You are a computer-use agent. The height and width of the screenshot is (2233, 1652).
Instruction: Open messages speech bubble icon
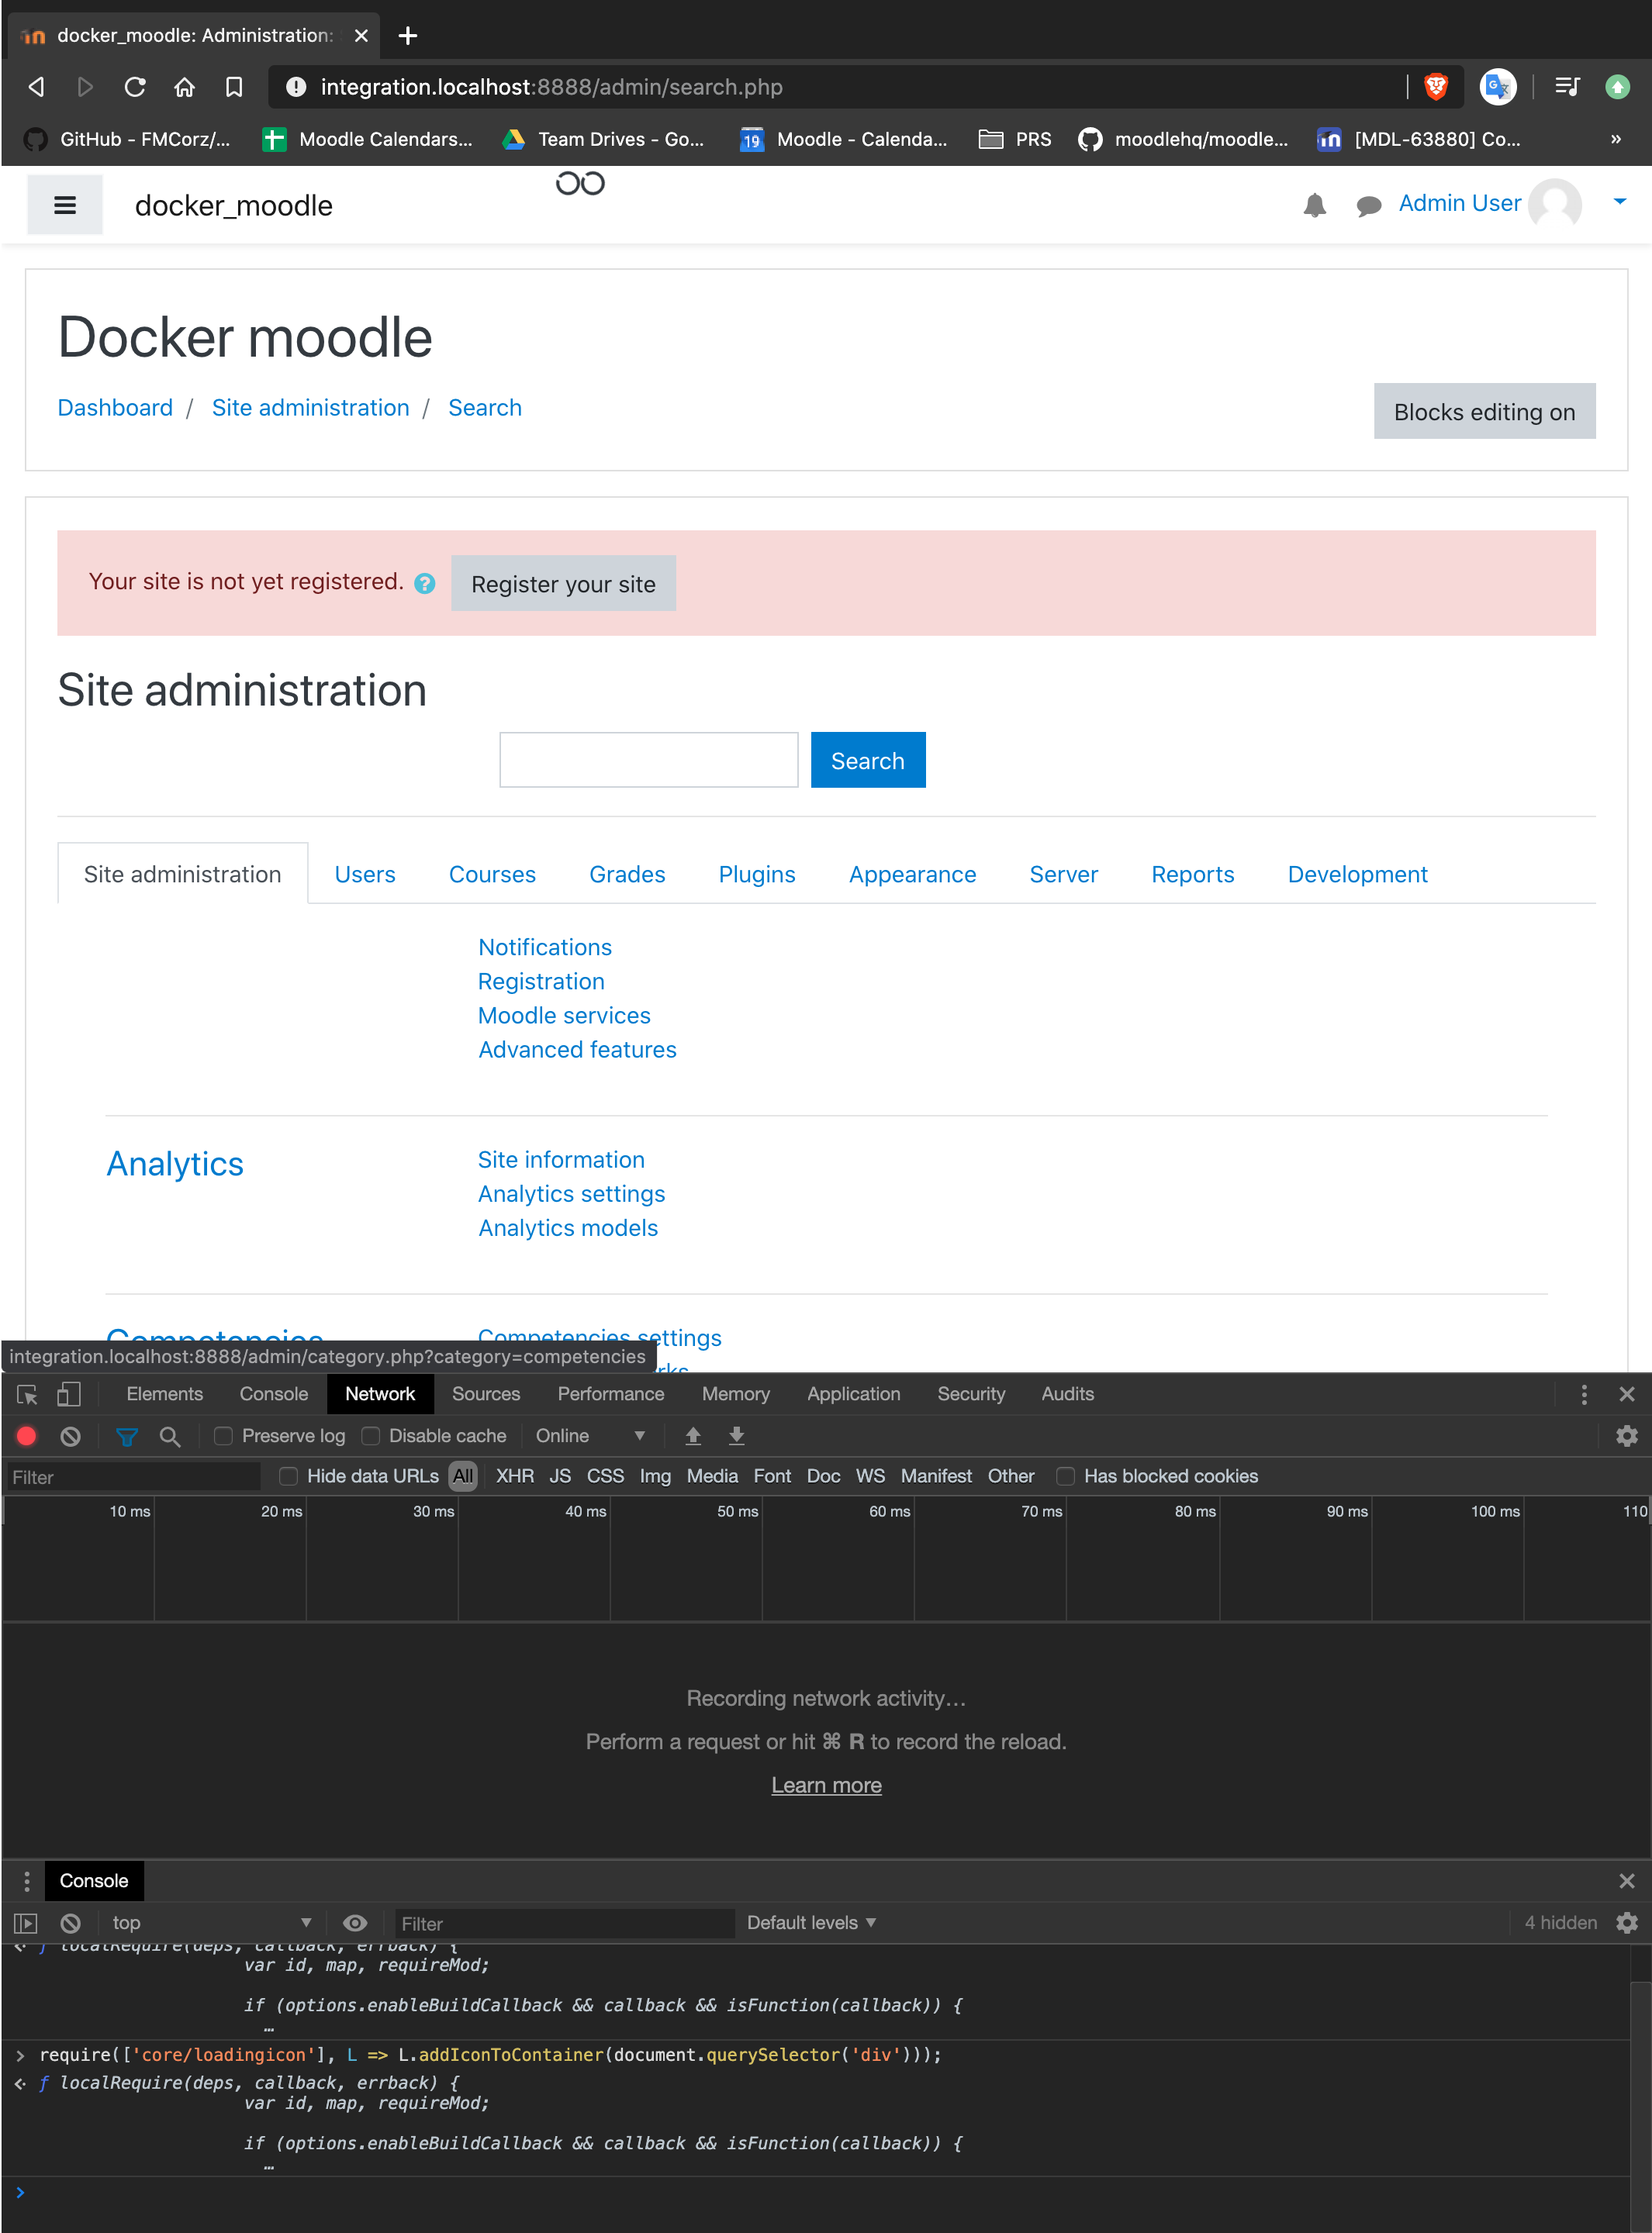[x=1368, y=206]
